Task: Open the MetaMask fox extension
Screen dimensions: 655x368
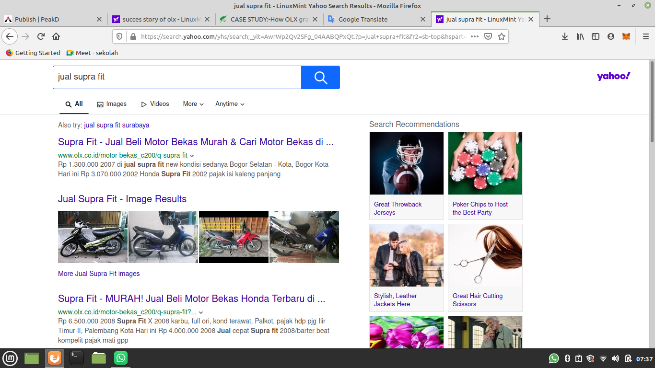Action: tap(626, 36)
